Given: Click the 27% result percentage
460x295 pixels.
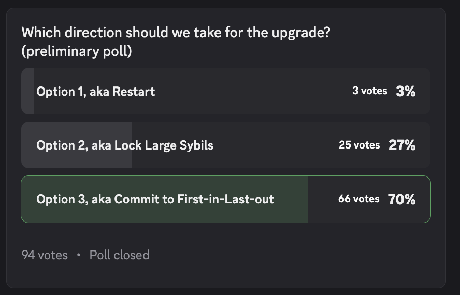Looking at the screenshot, I should 402,145.
